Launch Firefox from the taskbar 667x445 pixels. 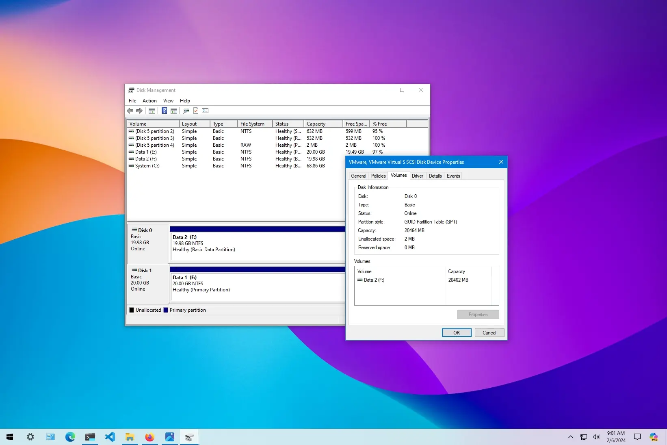click(149, 437)
